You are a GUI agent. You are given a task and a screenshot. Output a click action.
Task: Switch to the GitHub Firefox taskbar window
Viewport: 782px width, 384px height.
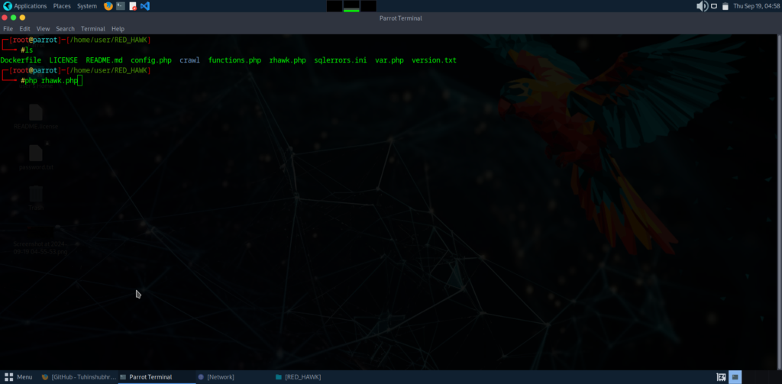click(x=79, y=377)
